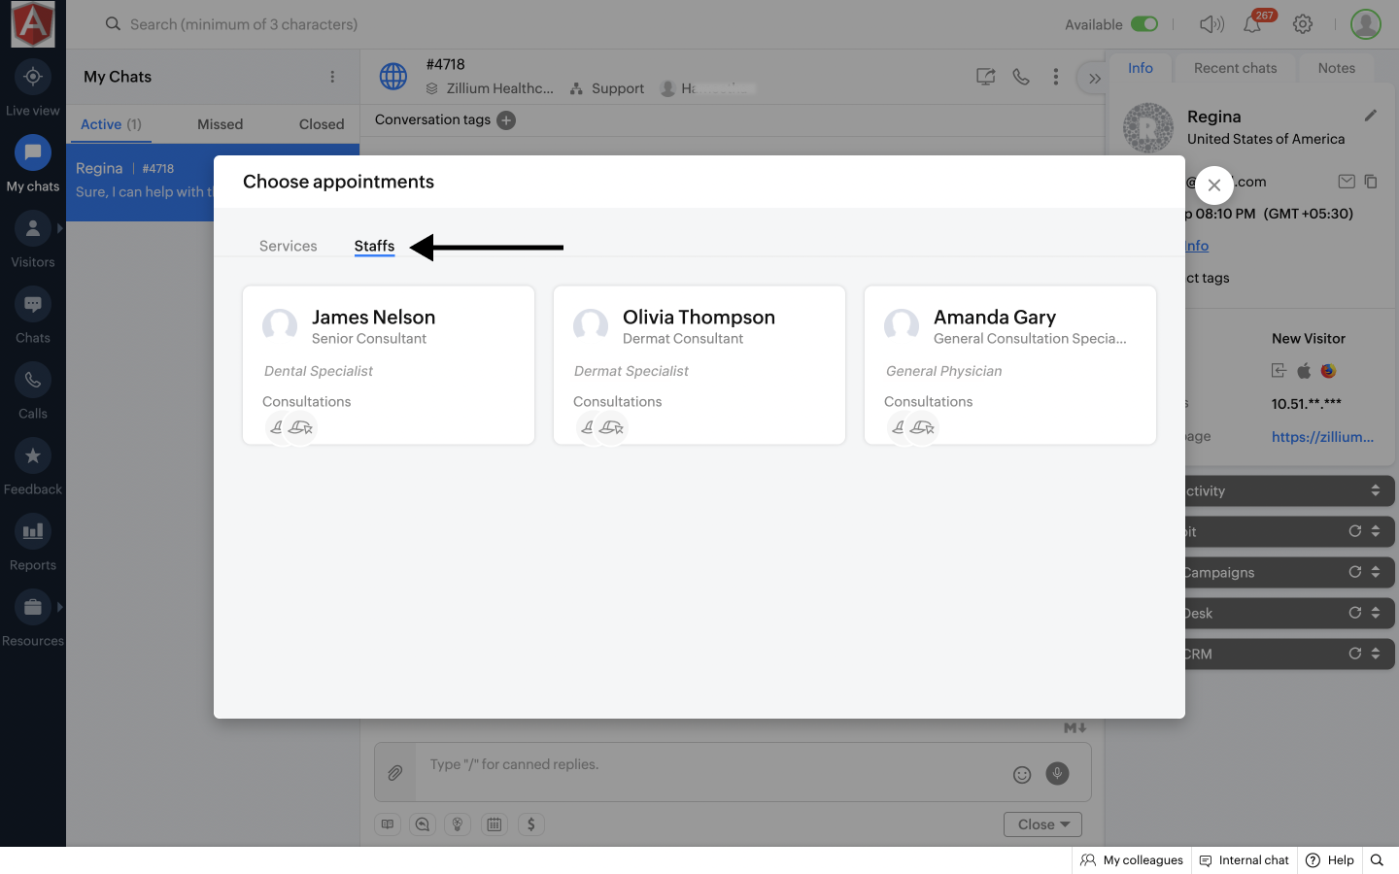The height and width of the screenshot is (874, 1399).
Task: Close the Choose appointments dialog
Action: [x=1213, y=185]
